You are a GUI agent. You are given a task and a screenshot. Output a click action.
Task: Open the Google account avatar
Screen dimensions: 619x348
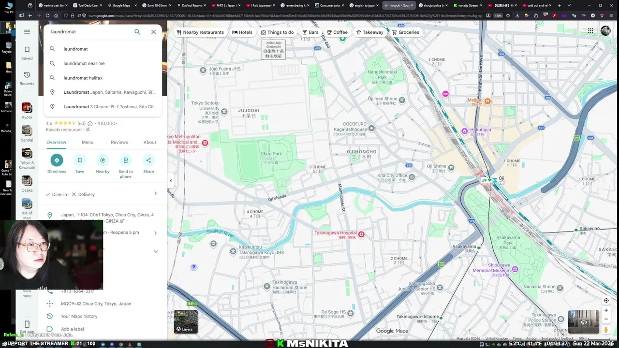[x=605, y=31]
